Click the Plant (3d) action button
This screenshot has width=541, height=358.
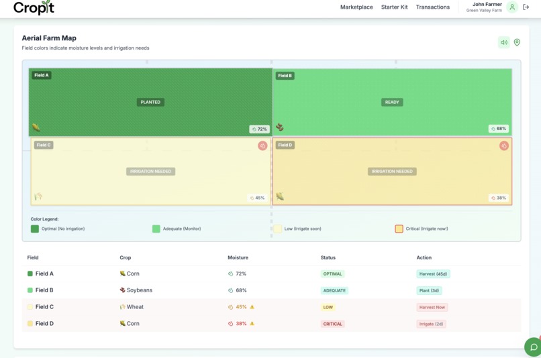click(429, 290)
